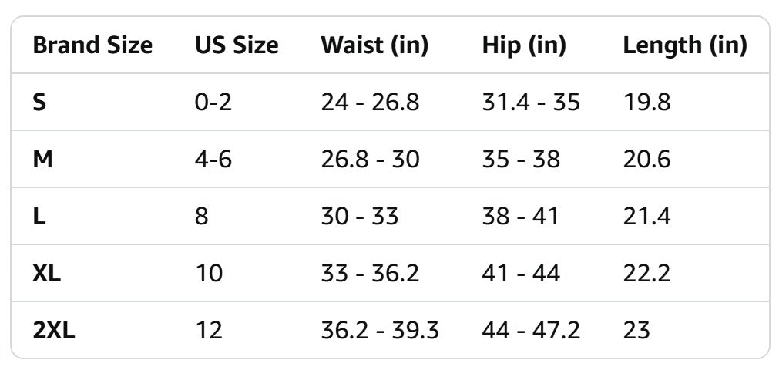Click the US Size column header
The height and width of the screenshot is (377, 779).
click(237, 45)
